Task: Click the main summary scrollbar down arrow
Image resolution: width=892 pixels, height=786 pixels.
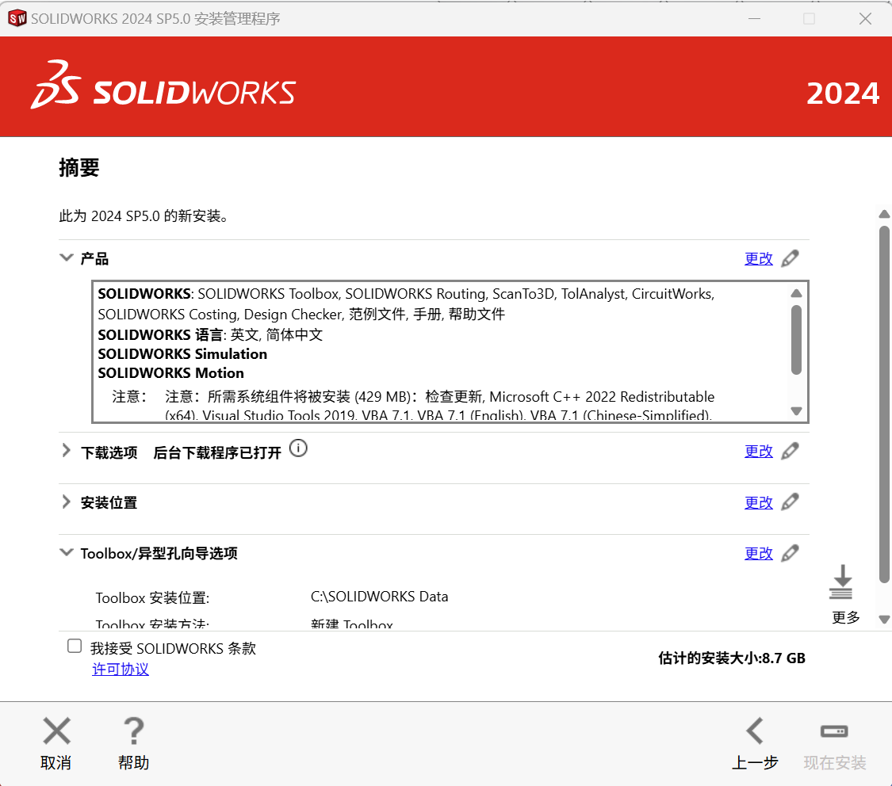Action: (x=884, y=620)
